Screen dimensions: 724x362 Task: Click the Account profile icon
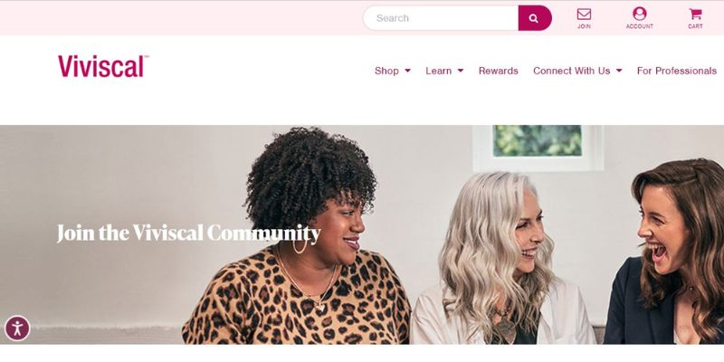click(x=640, y=14)
